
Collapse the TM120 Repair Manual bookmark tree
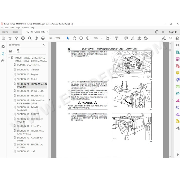(x=9, y=58)
